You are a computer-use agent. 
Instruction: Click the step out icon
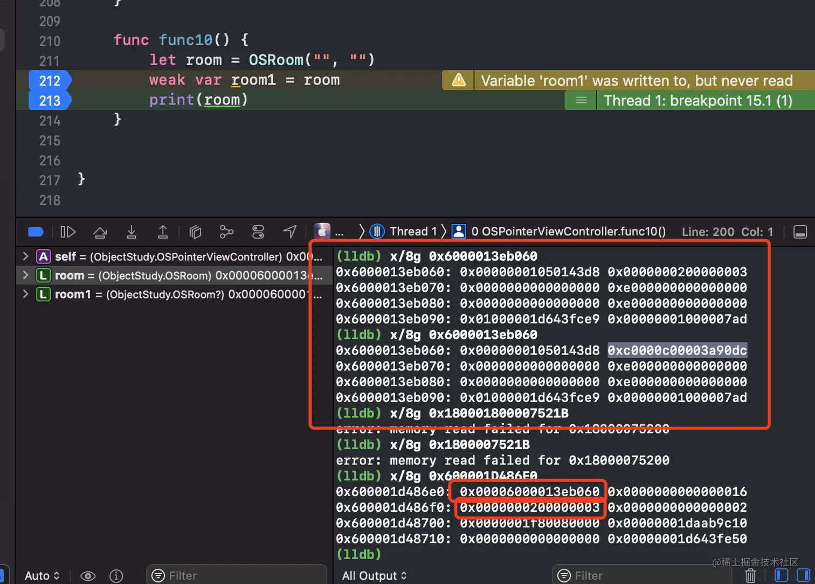pos(162,232)
